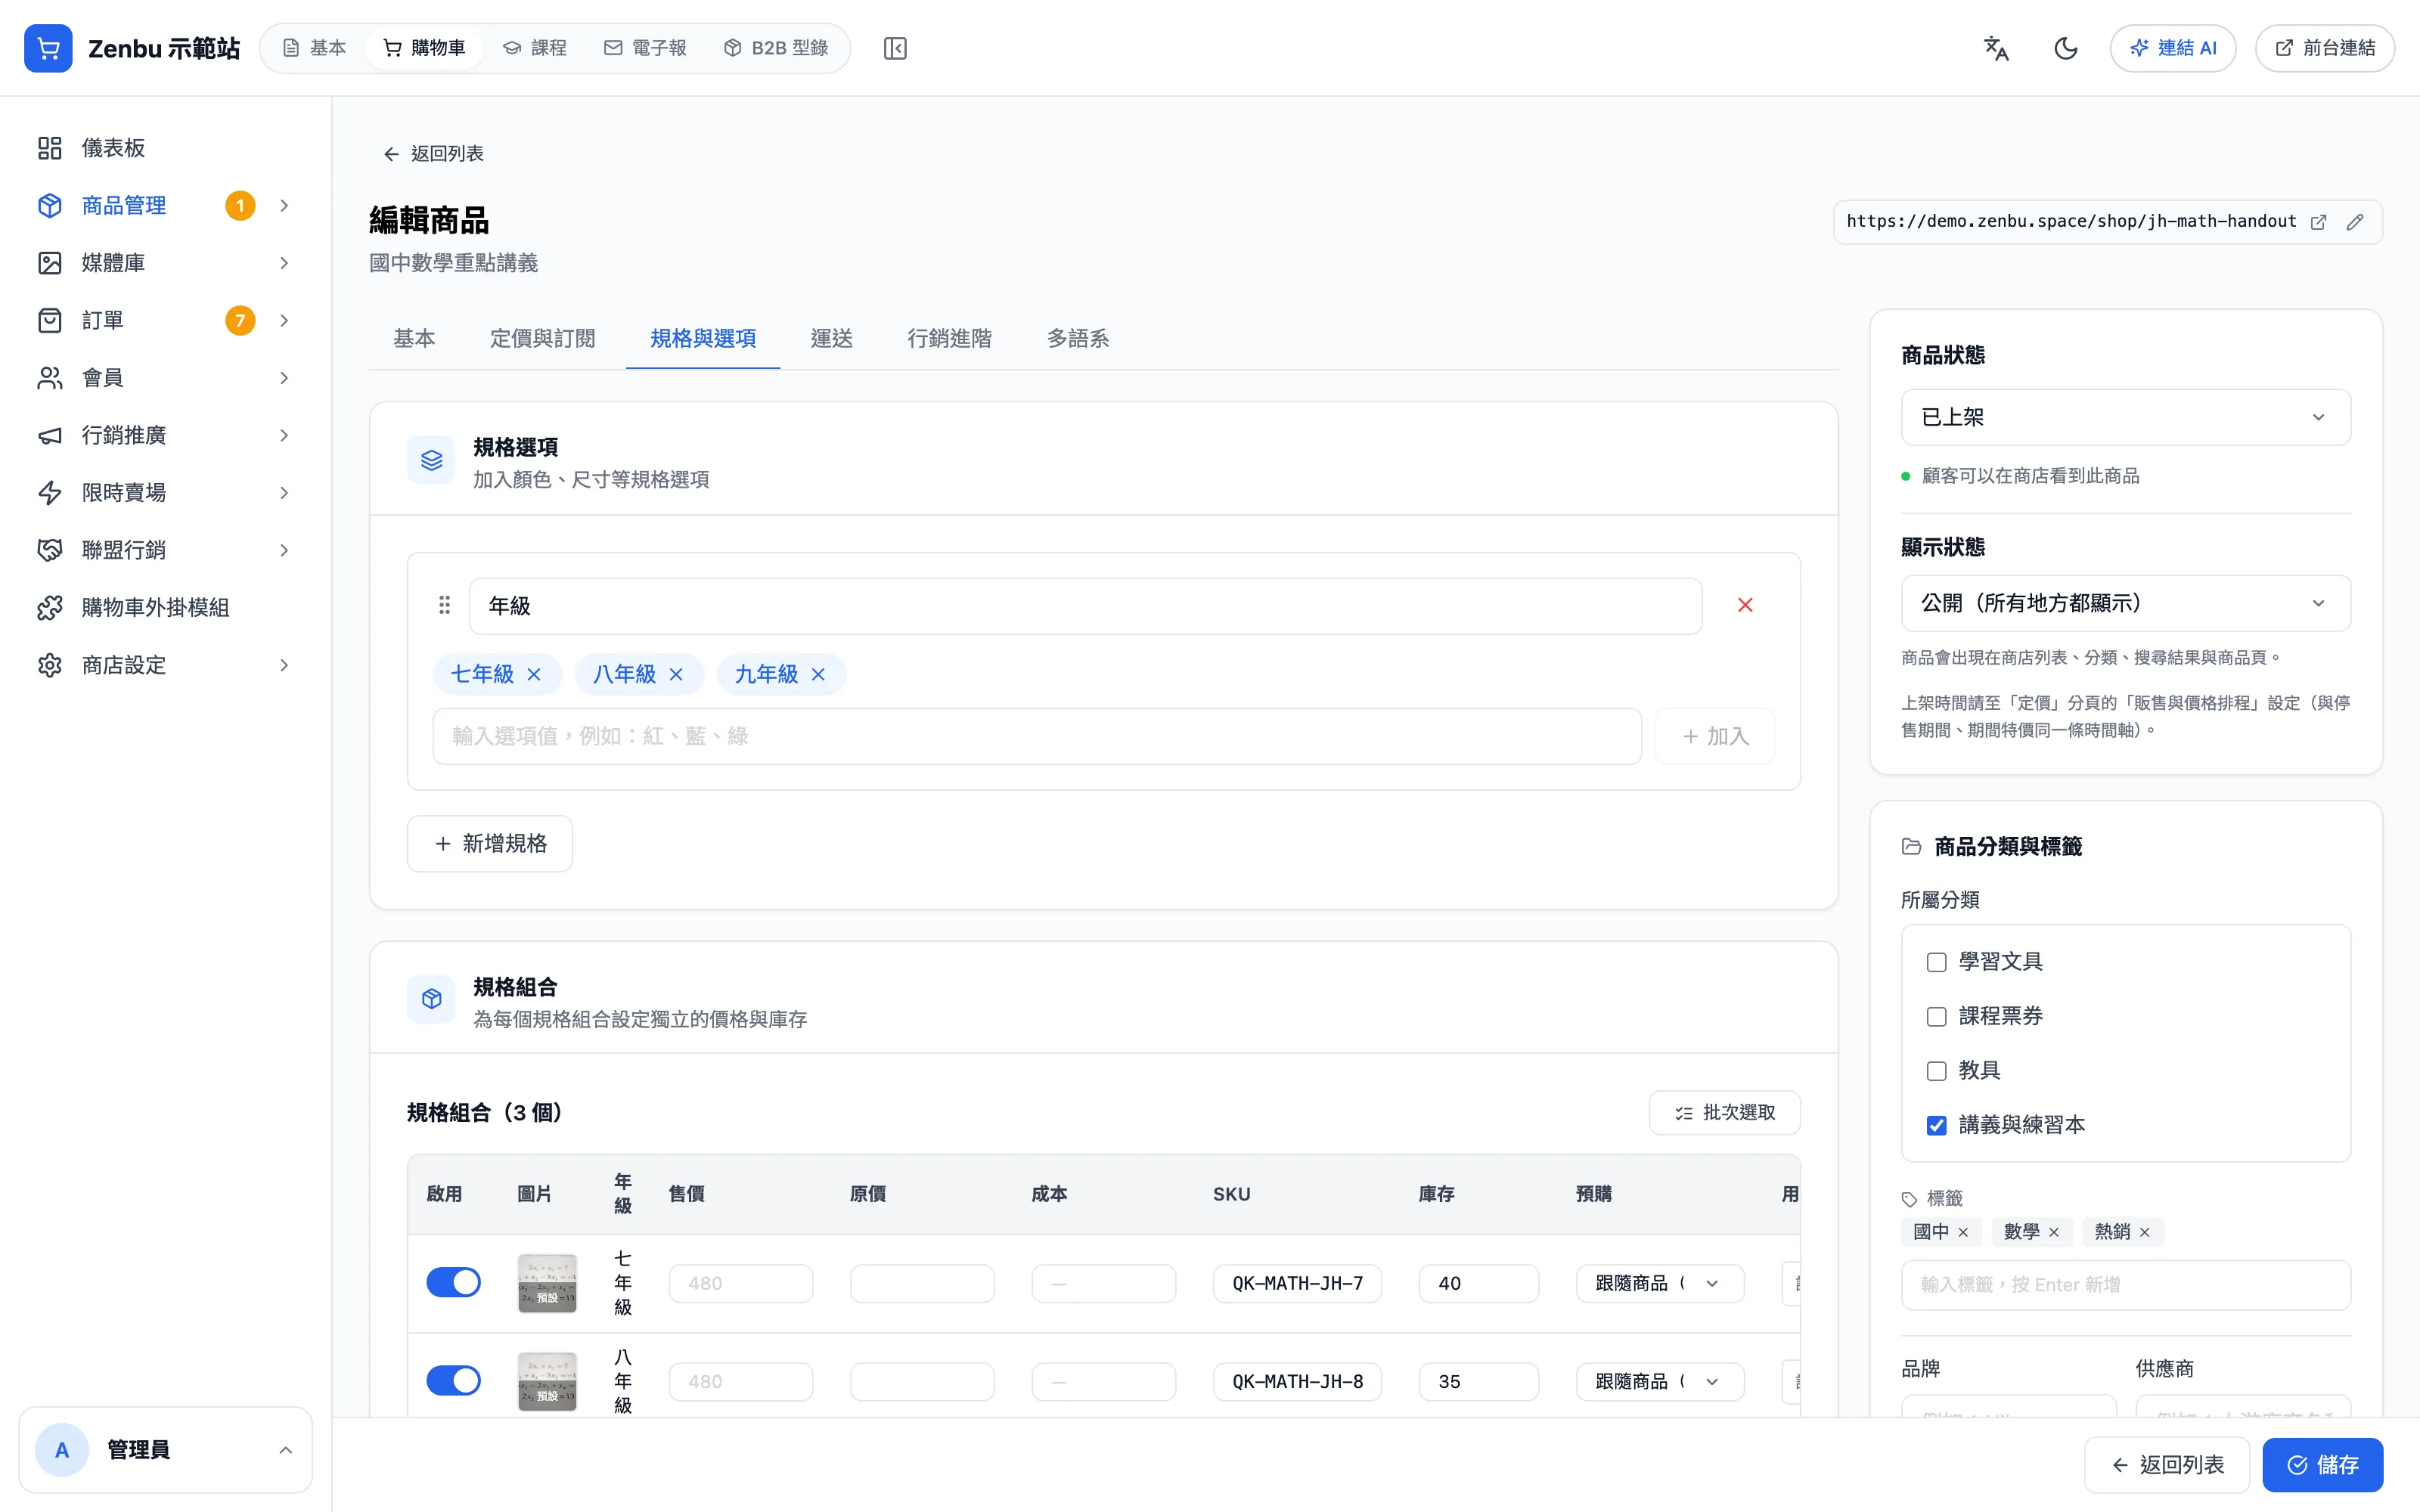Focus the 輸入標籤 tag input field

[2125, 1285]
